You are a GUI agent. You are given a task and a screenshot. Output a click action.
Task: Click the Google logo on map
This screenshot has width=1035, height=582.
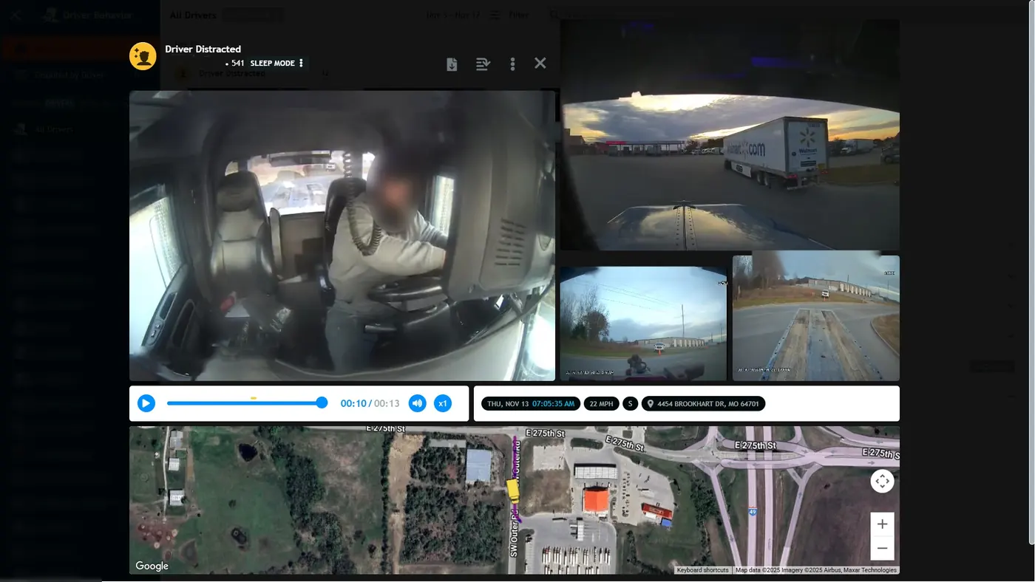[152, 566]
